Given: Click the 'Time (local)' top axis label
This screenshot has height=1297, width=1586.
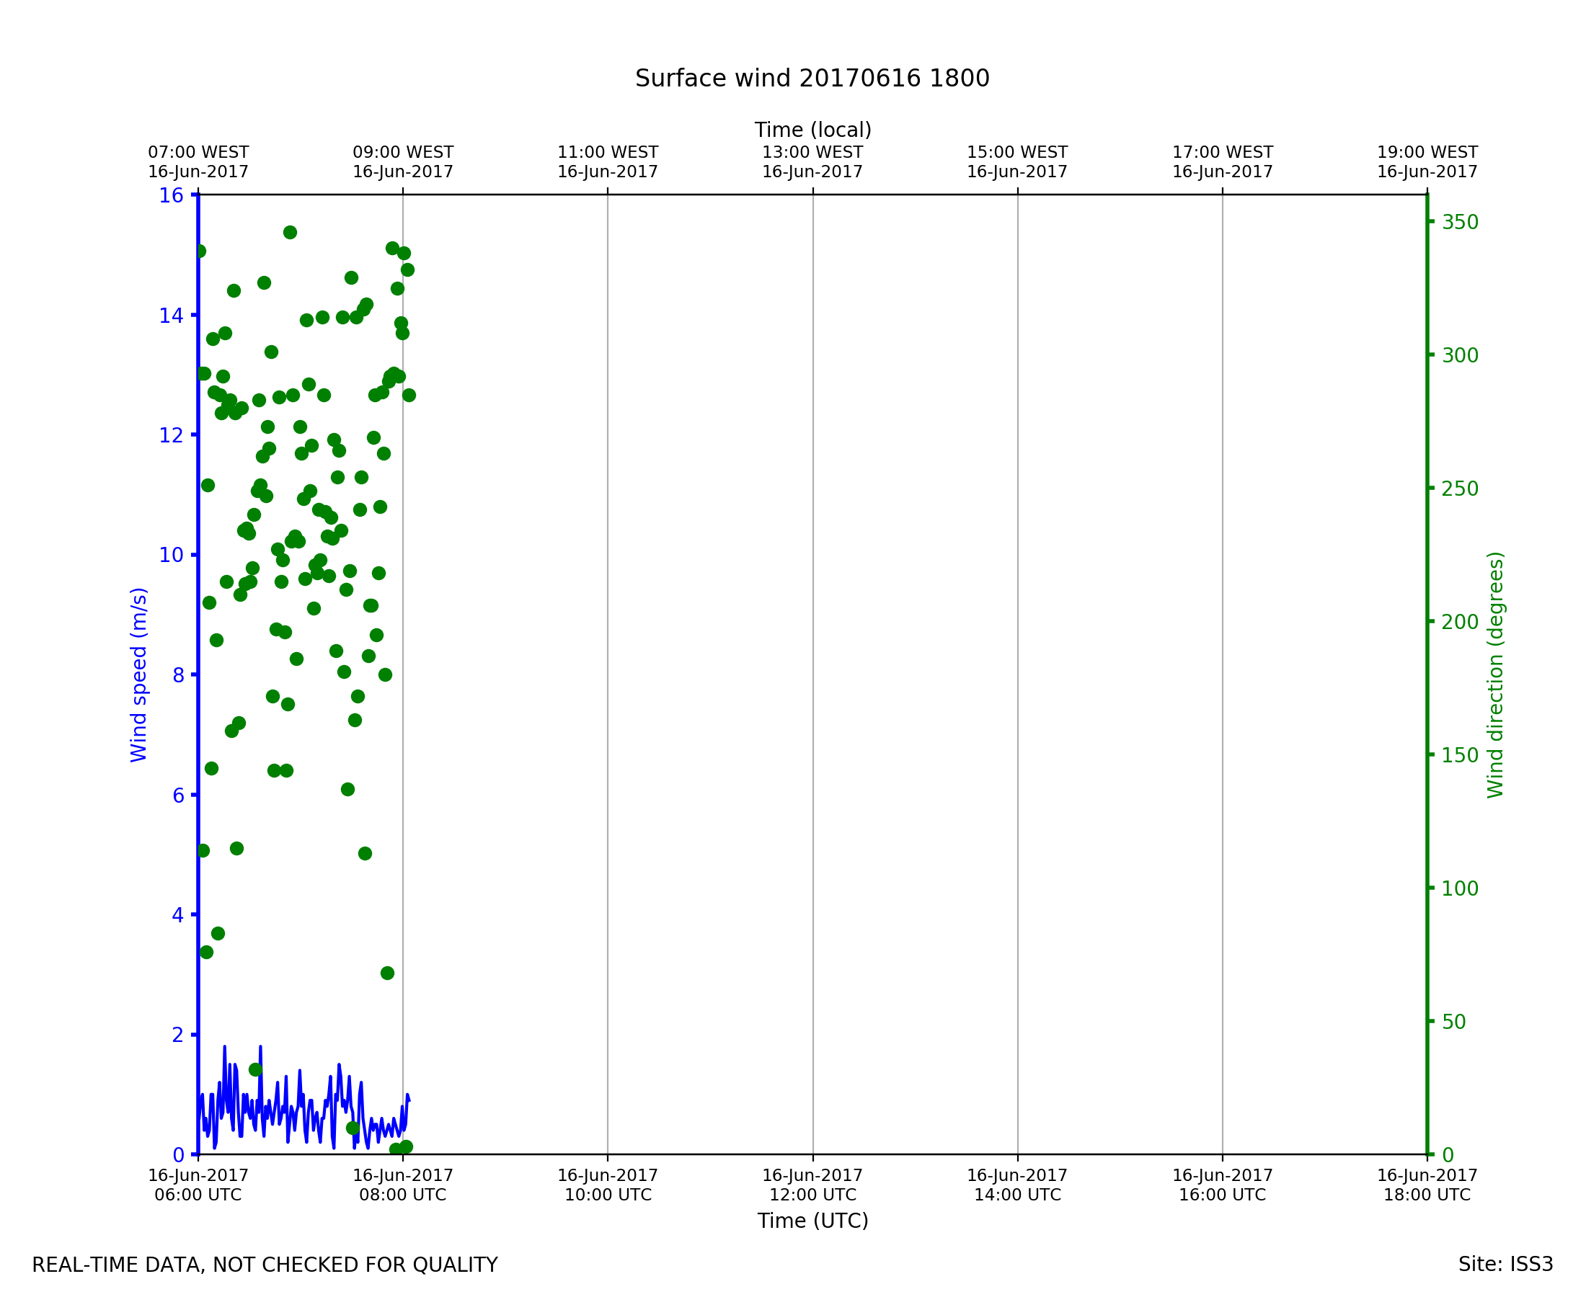Looking at the screenshot, I should (812, 130).
